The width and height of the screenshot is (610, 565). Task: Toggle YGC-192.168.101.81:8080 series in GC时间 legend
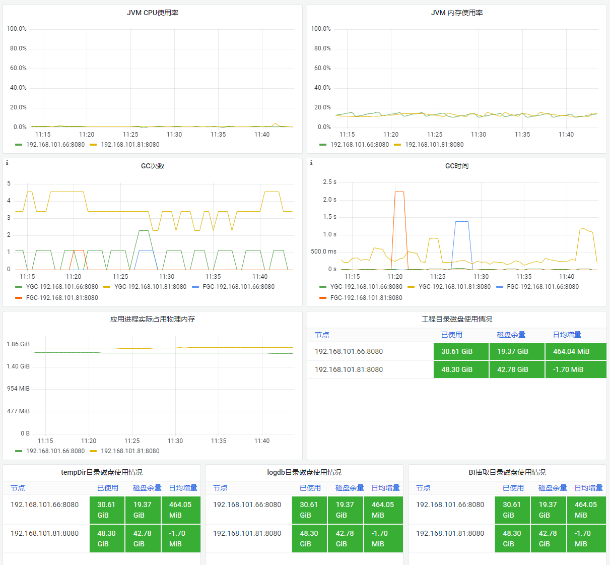454,287
